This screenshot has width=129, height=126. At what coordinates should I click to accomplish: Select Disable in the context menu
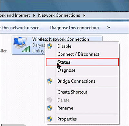(82, 46)
